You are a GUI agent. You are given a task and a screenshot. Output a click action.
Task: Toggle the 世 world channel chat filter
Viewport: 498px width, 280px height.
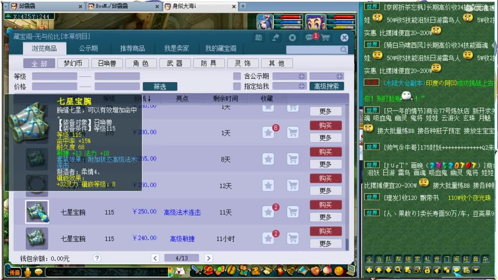437,259
